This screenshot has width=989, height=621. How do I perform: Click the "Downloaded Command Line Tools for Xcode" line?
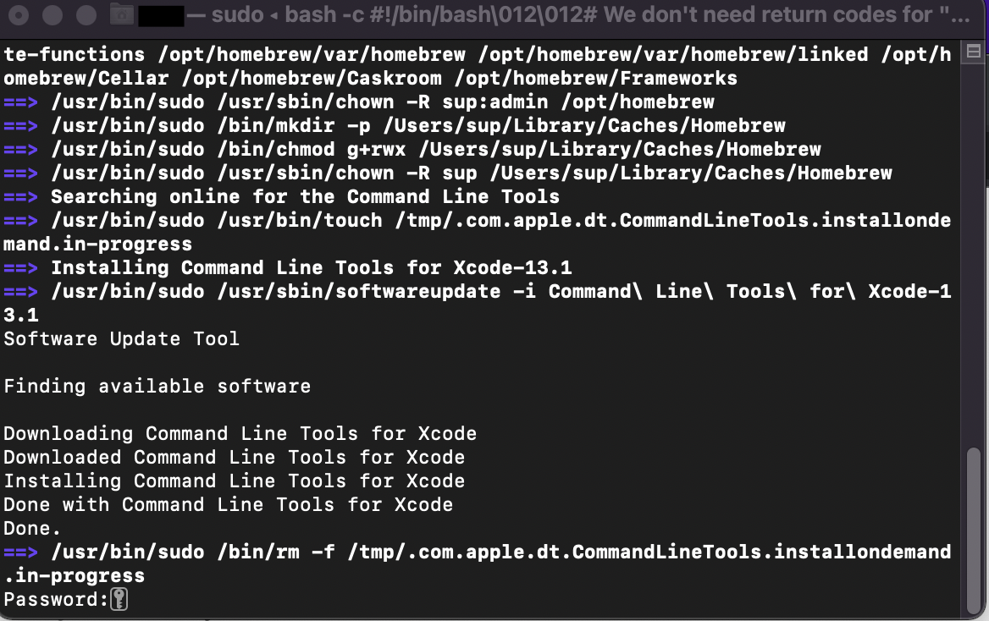pos(234,458)
